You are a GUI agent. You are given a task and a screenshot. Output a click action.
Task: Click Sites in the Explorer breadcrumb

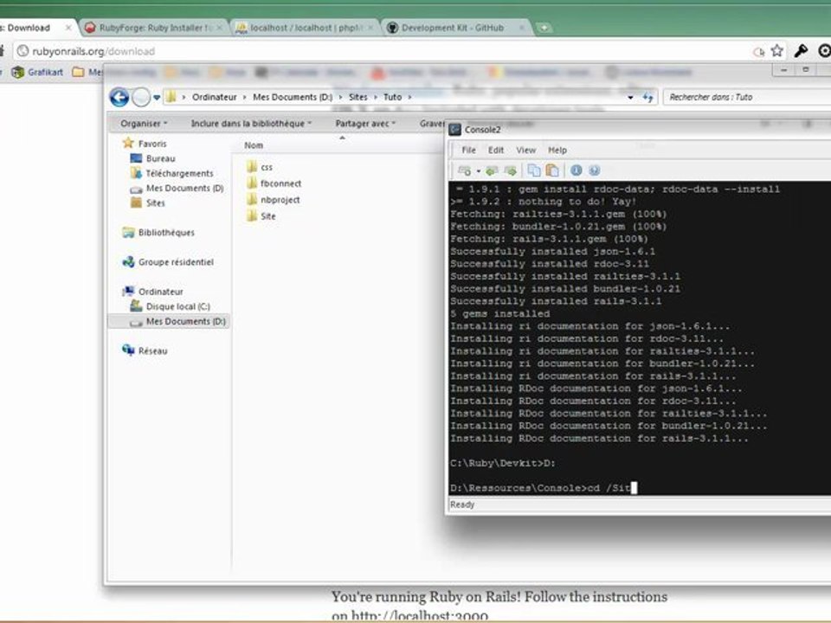point(358,97)
